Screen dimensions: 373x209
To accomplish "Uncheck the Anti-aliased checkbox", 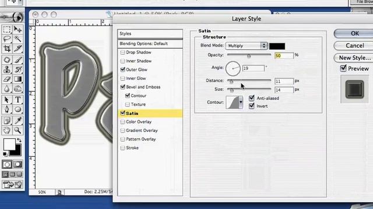I will pos(252,98).
